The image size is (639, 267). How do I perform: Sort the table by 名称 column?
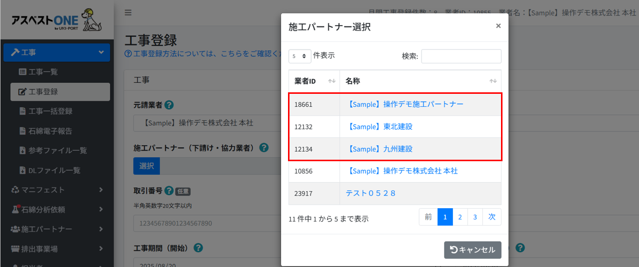tap(420, 81)
